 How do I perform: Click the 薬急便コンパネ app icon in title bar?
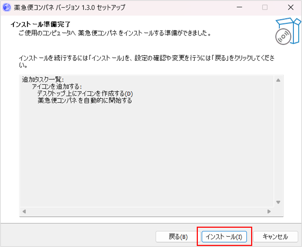click(x=7, y=7)
